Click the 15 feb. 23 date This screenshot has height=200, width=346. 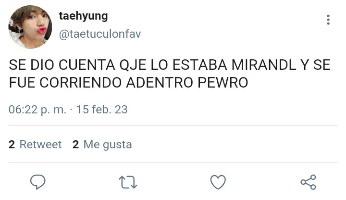pos(102,110)
